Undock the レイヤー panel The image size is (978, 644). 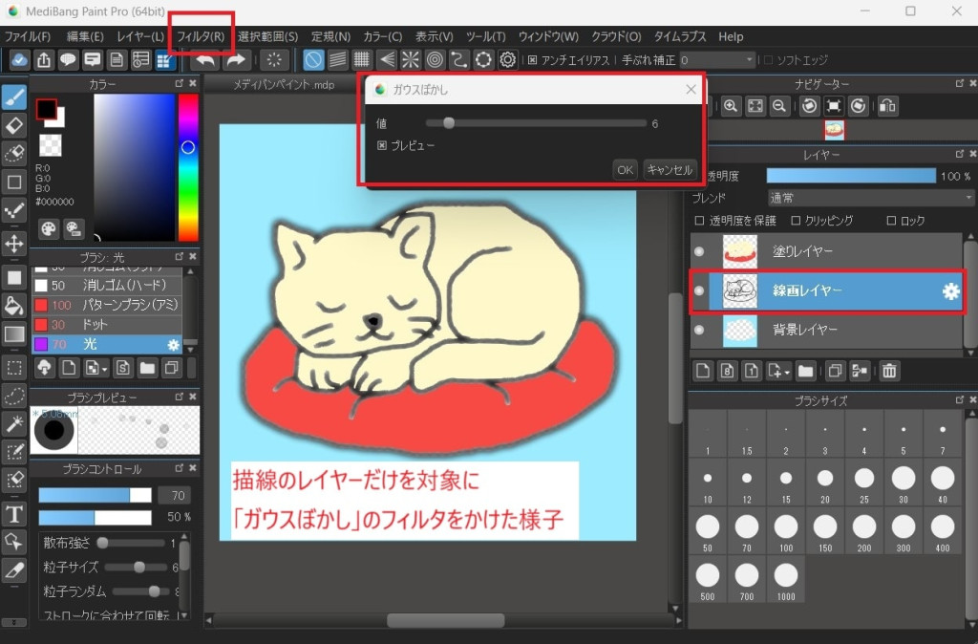(959, 154)
